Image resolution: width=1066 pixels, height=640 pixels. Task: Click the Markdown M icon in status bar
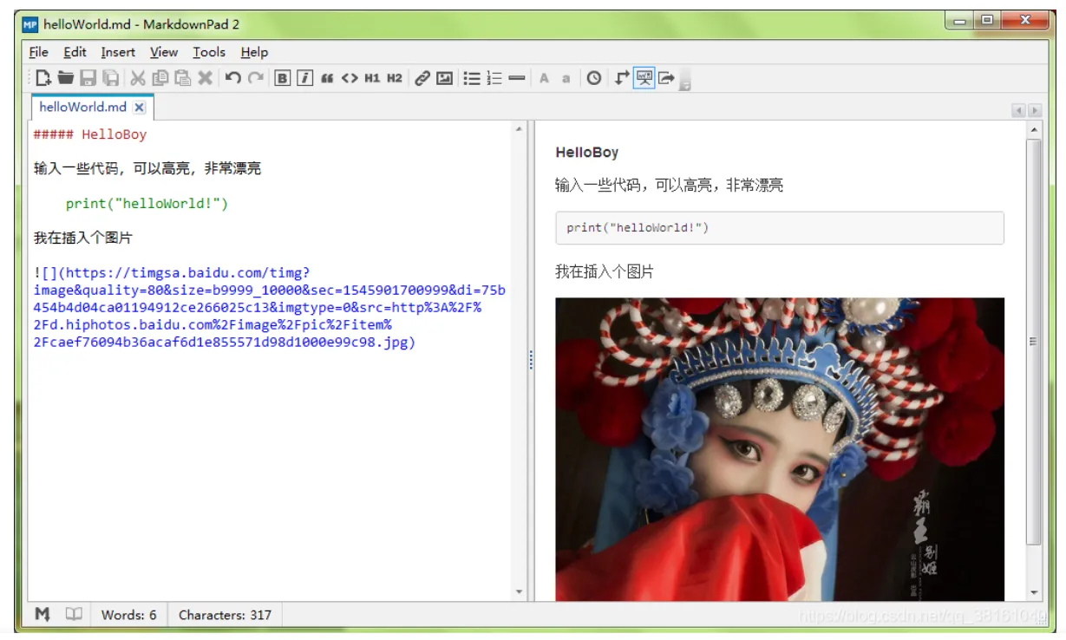click(x=43, y=614)
